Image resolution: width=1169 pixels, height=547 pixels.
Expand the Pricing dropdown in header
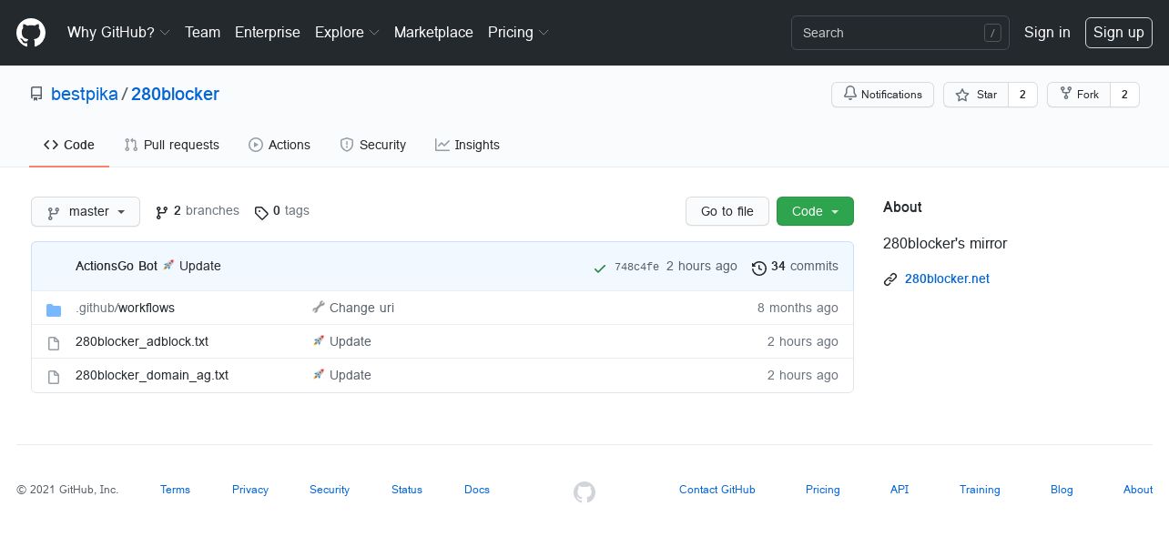click(518, 33)
